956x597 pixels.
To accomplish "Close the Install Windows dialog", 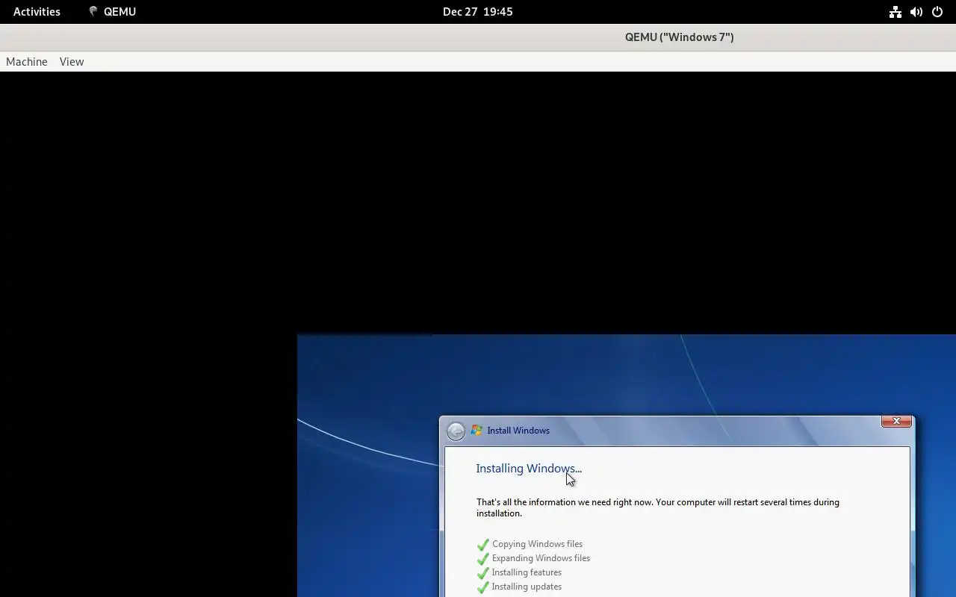I will pyautogui.click(x=896, y=422).
